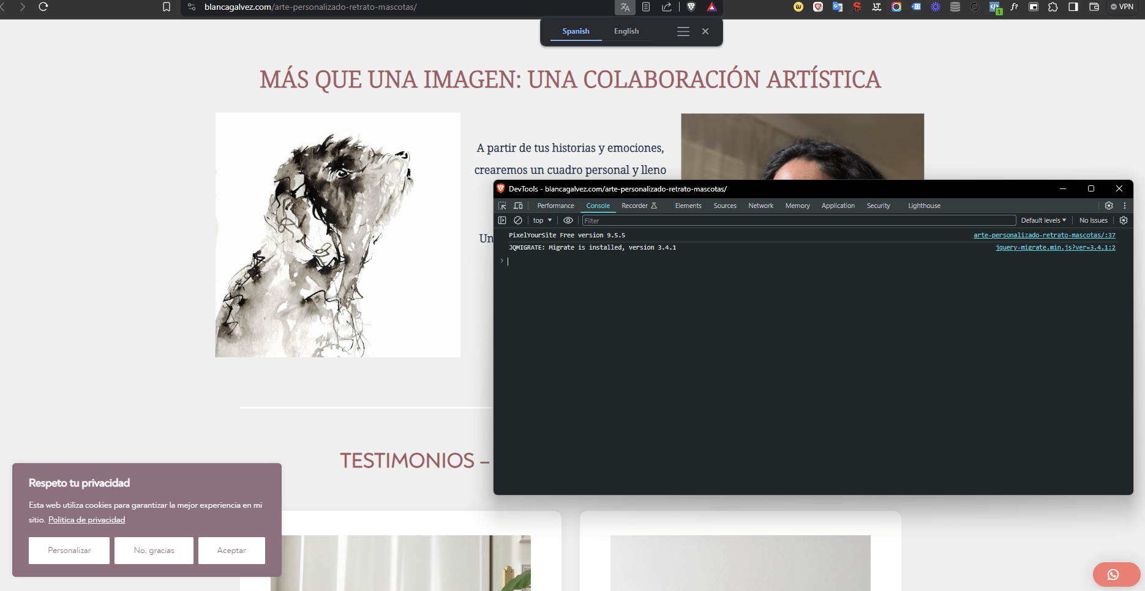Select the Console tab in DevTools
1145x591 pixels.
598,206
